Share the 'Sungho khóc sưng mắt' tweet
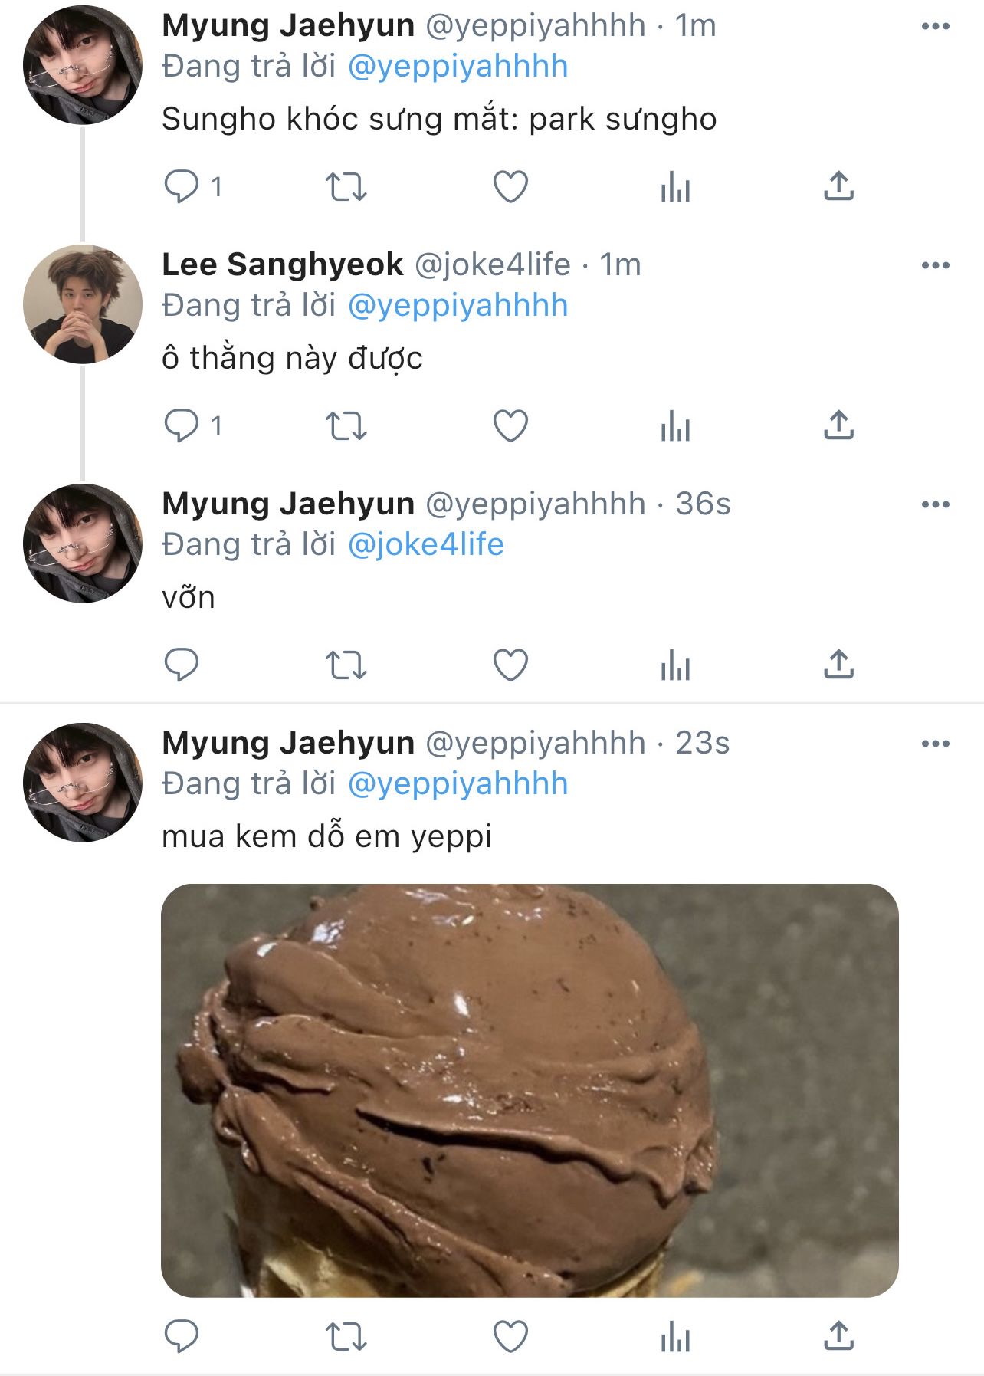Screen dimensions: 984x1376 pyautogui.click(x=838, y=186)
